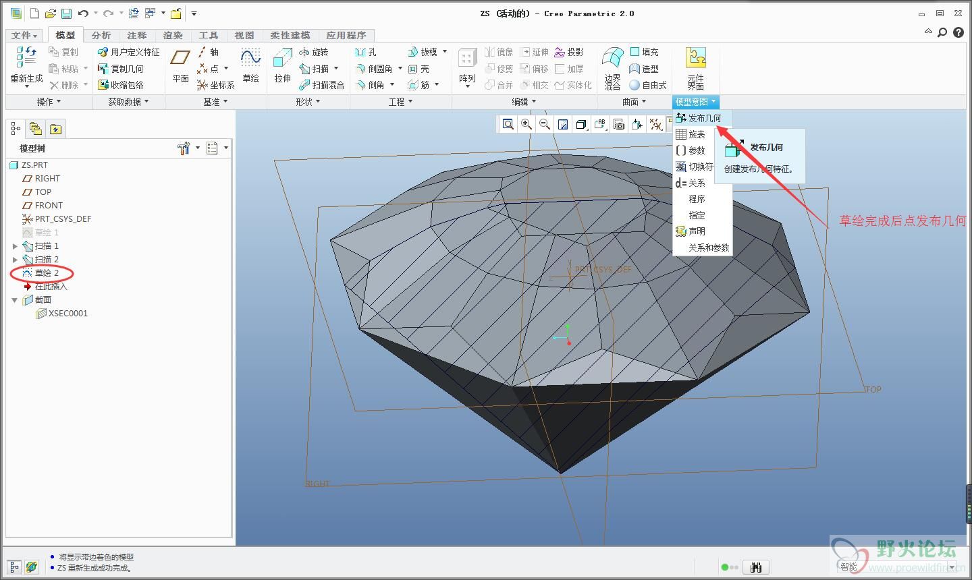Choose the Swept Blend (扫描混合) tool
This screenshot has height=580, width=972.
tap(322, 85)
